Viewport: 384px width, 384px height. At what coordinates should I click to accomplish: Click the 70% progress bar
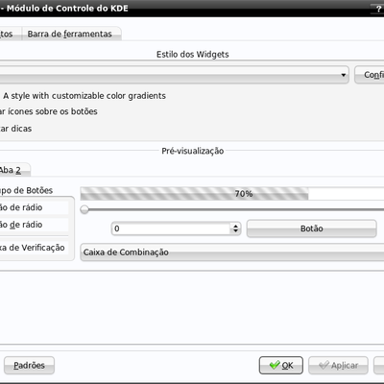click(x=232, y=194)
